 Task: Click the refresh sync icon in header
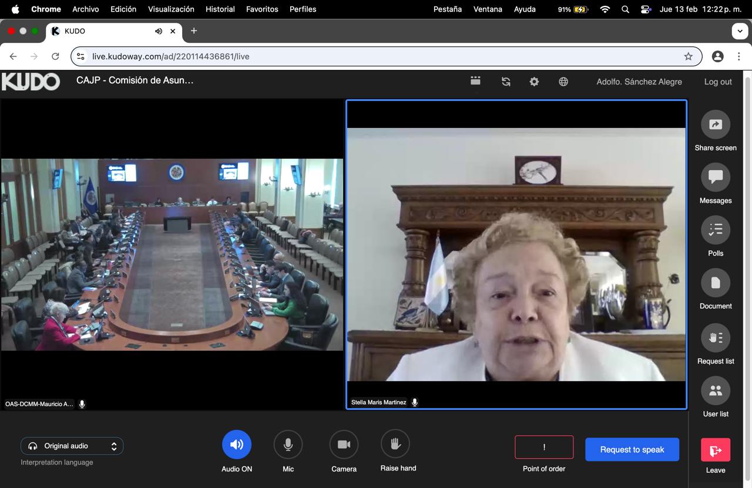click(506, 82)
